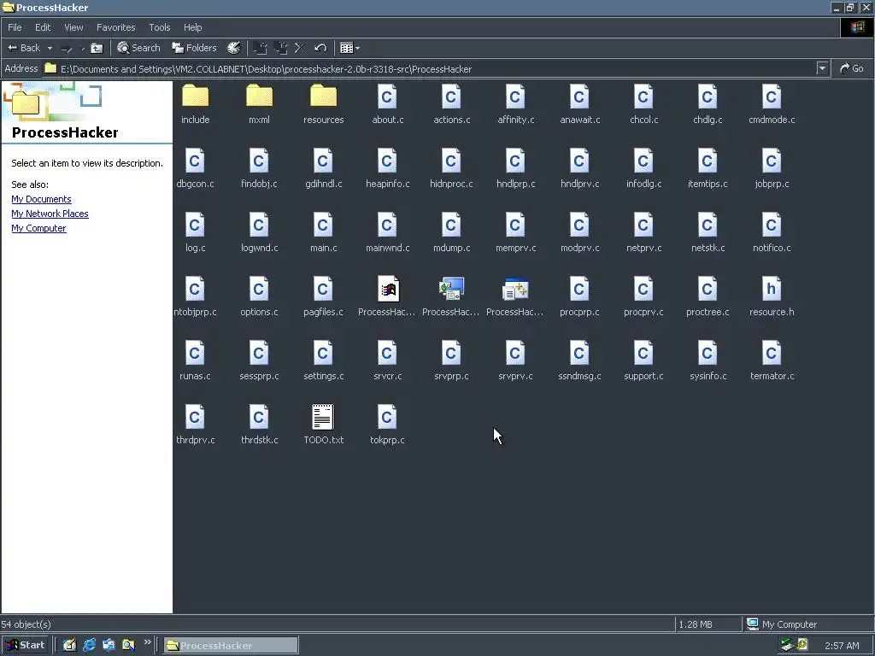
Task: Click the system tray clock 2:57 AM
Action: [842, 646]
